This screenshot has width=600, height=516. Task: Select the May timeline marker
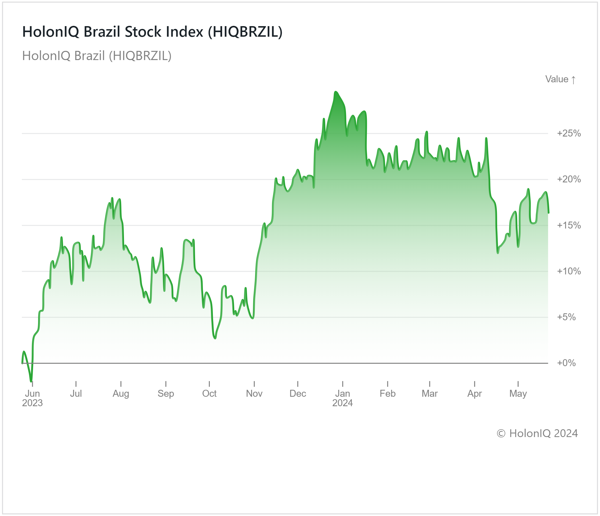pos(518,393)
